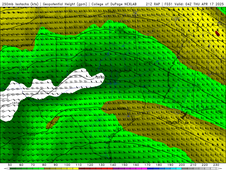Click the 210 label on color scale
Image resolution: width=226 pixels, height=170 pixels.
tap(193, 165)
